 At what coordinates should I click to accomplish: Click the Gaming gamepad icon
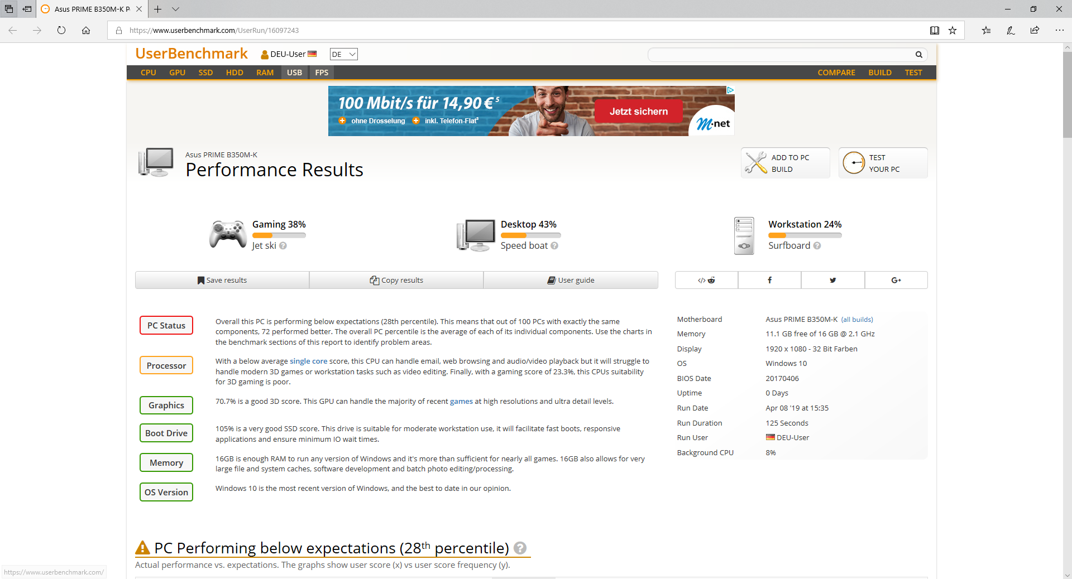tap(228, 234)
